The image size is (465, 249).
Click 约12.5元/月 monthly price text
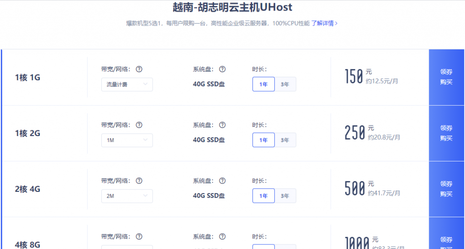point(382,81)
